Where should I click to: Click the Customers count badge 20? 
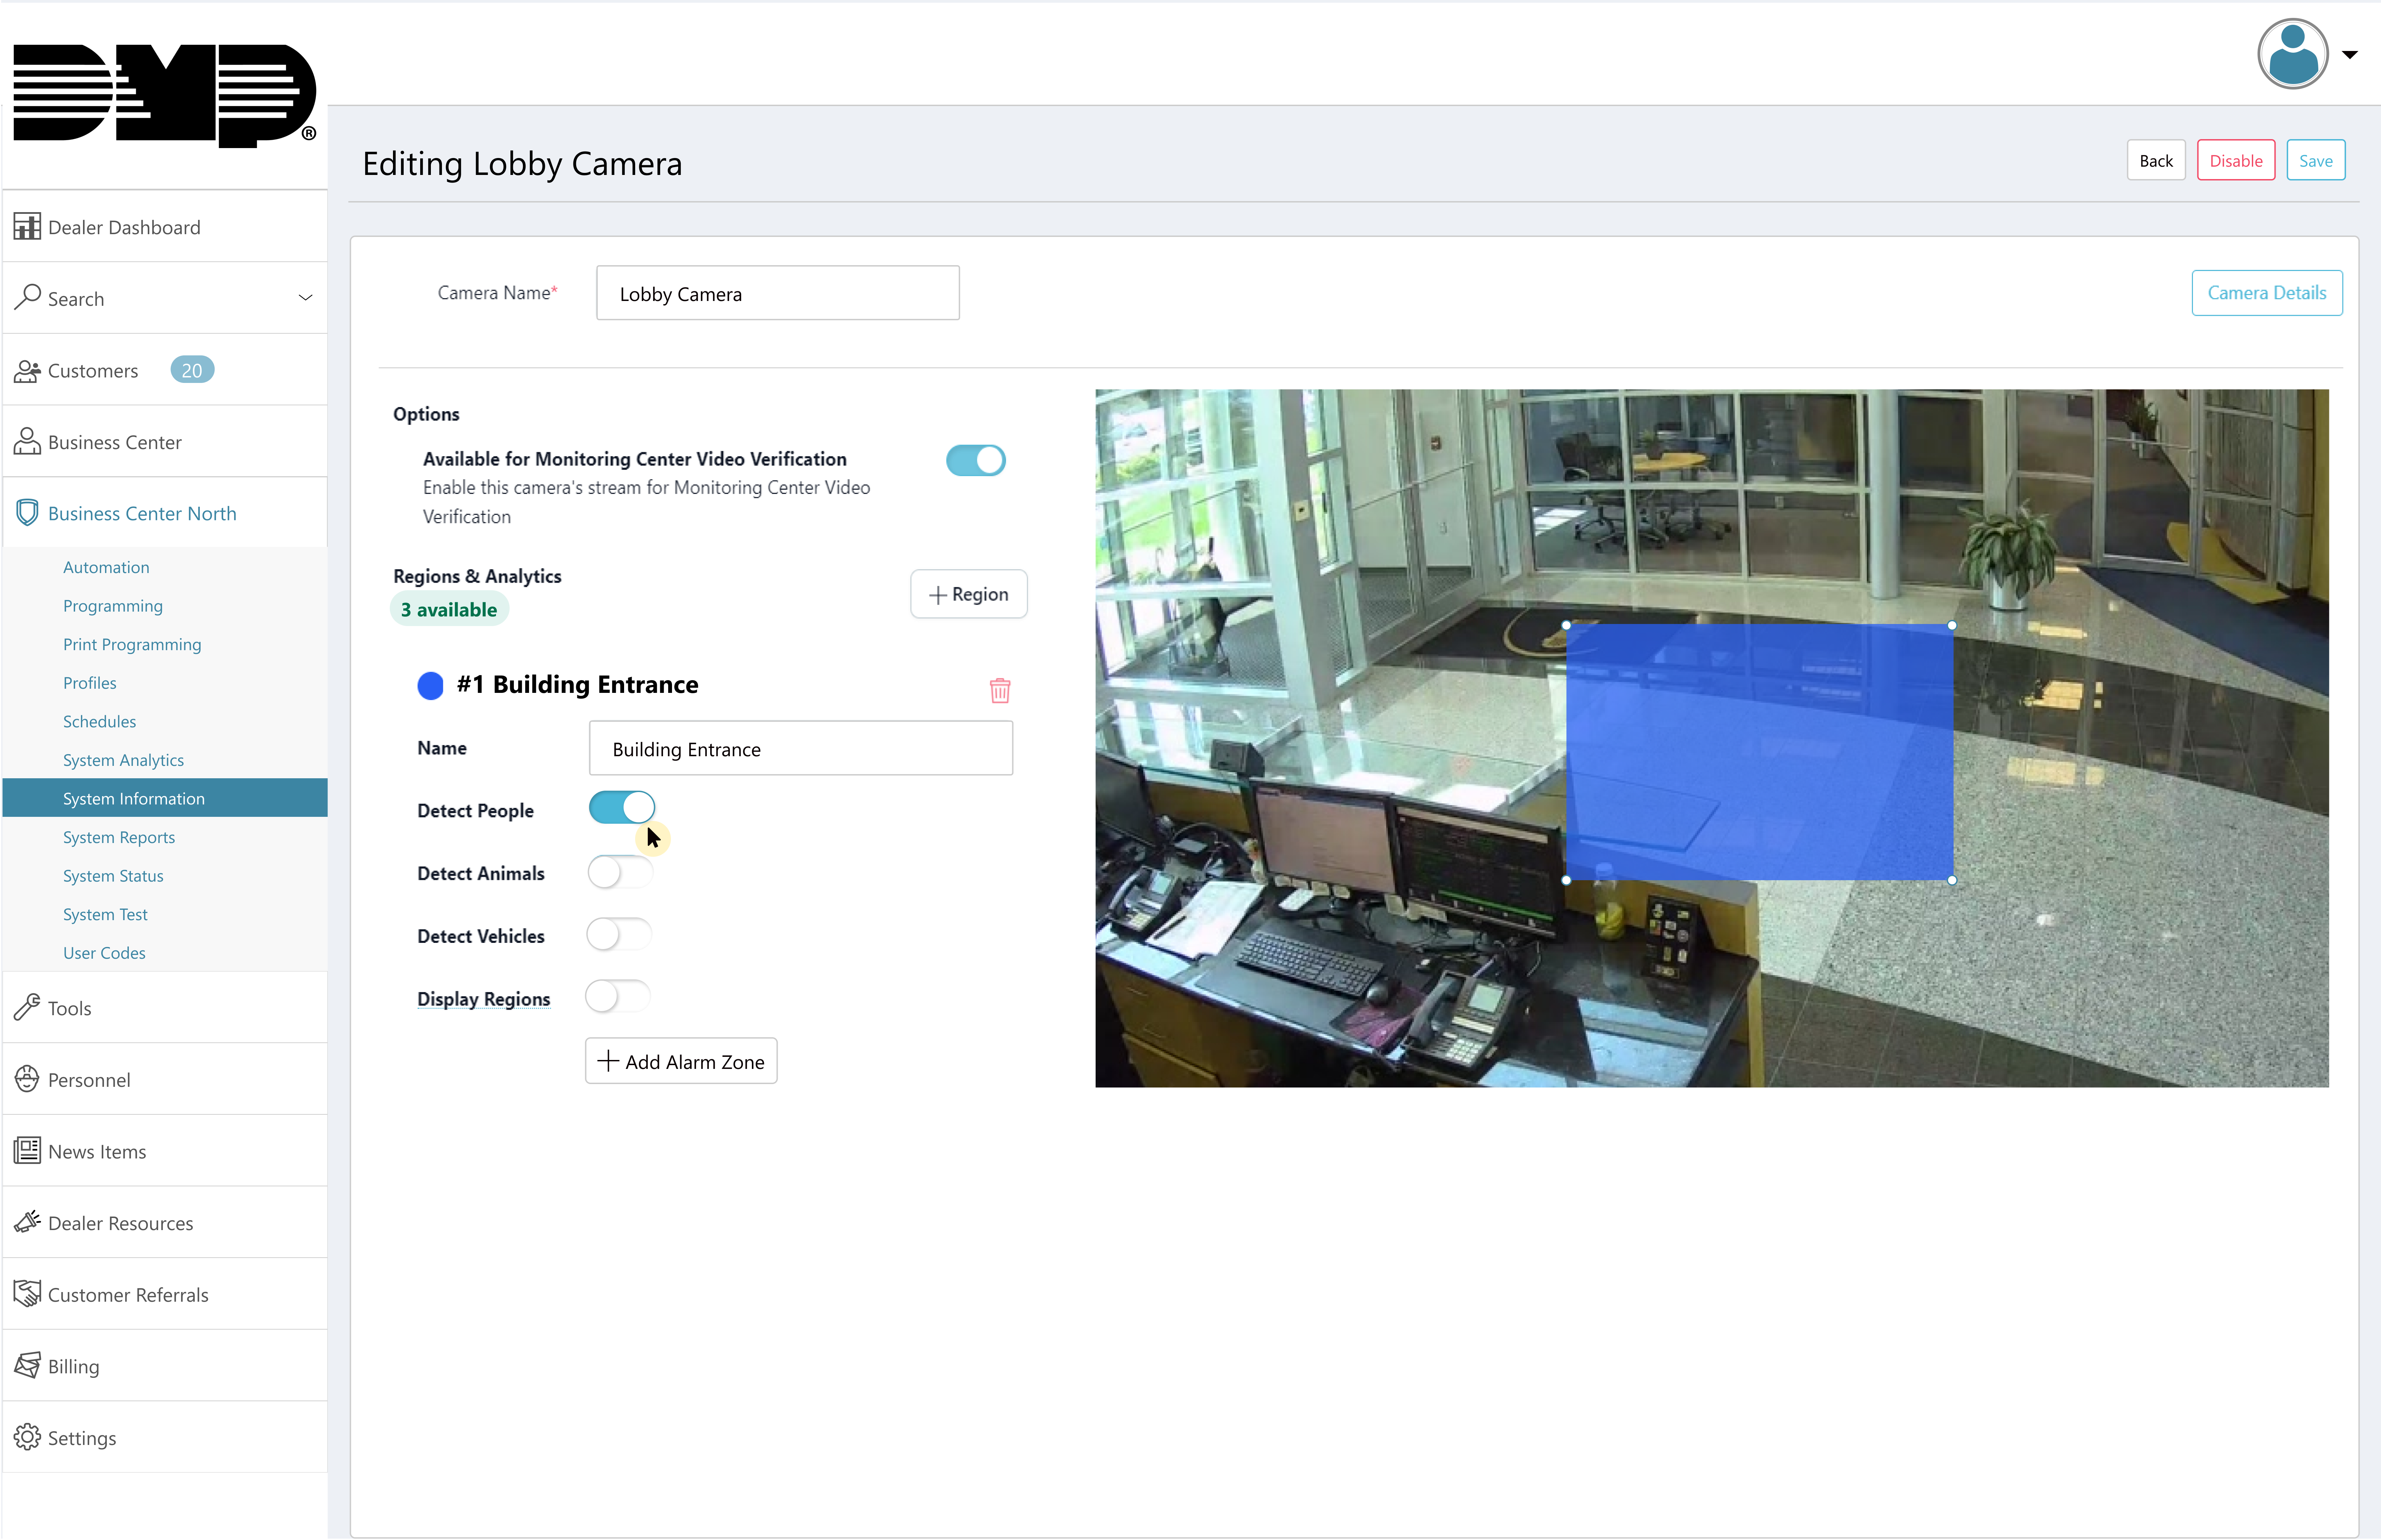point(192,370)
